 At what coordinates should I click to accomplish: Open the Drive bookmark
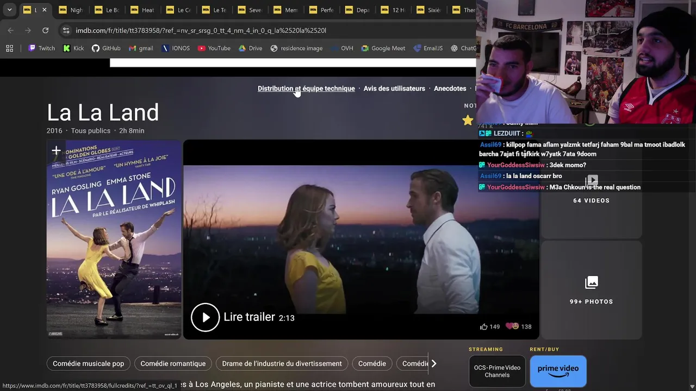(250, 48)
